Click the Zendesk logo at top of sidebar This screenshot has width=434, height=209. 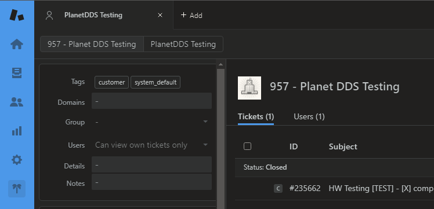(x=17, y=15)
